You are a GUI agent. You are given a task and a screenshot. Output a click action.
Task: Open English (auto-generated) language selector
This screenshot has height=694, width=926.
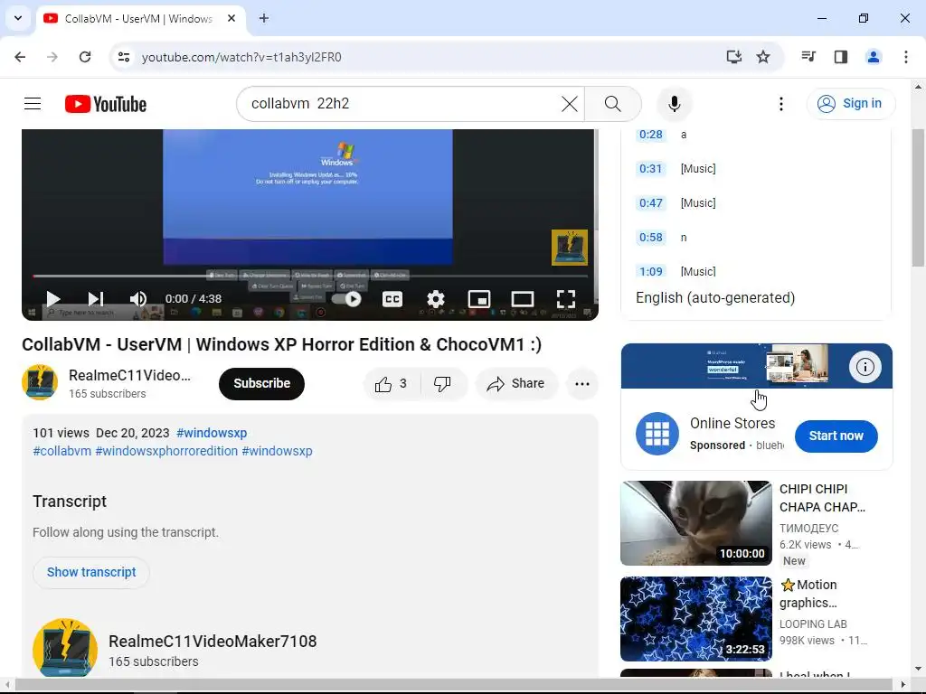coord(715,298)
